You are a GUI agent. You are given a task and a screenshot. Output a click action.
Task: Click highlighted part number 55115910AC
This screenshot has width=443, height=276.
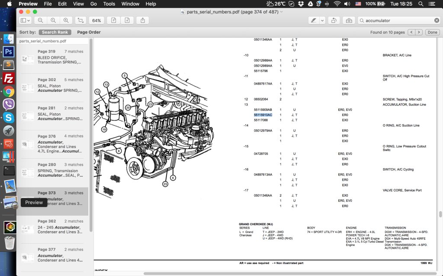(x=263, y=115)
